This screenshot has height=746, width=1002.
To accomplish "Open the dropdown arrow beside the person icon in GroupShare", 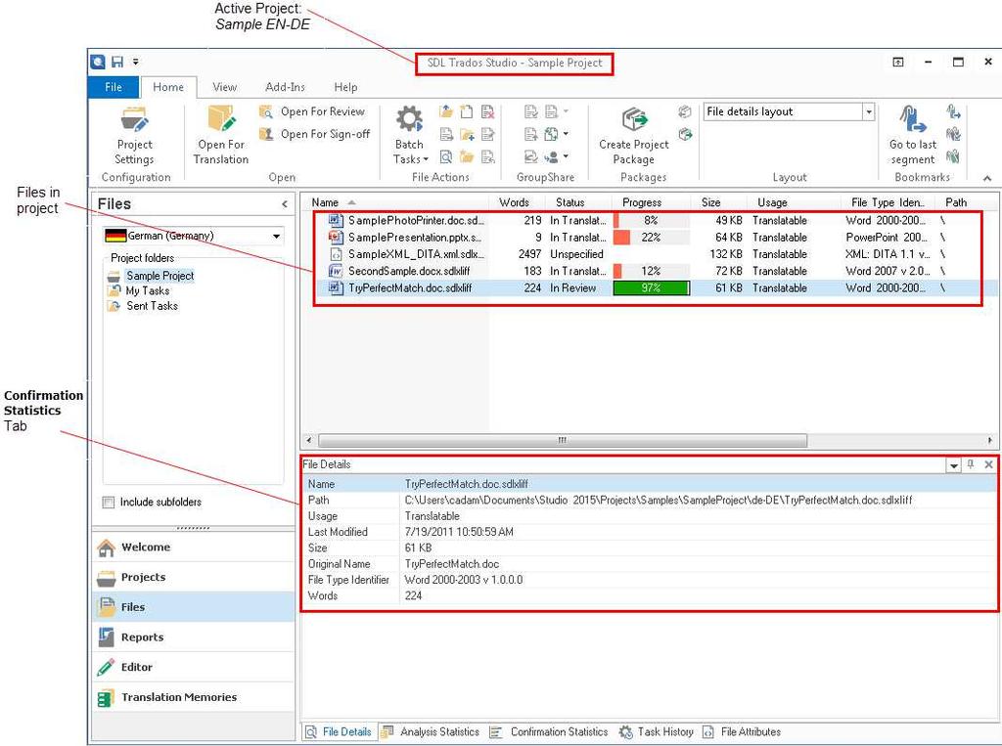I will point(566,156).
